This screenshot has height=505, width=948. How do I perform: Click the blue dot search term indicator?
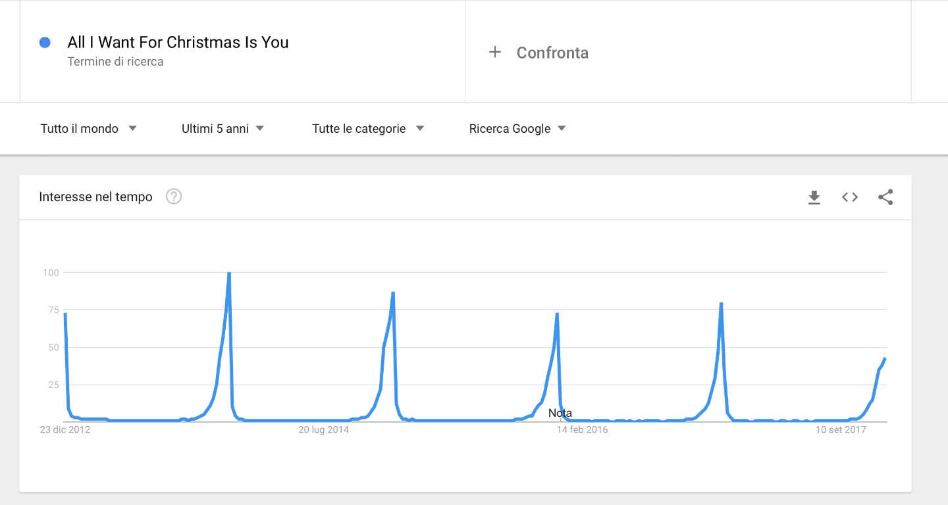coord(45,43)
